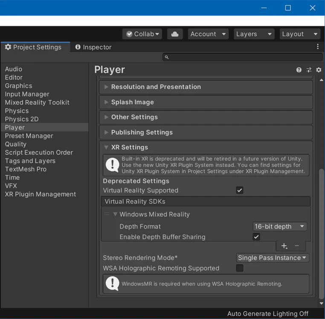Click the drag handle beside Windows Mixed Reality
The image size is (325, 319).
107,214
